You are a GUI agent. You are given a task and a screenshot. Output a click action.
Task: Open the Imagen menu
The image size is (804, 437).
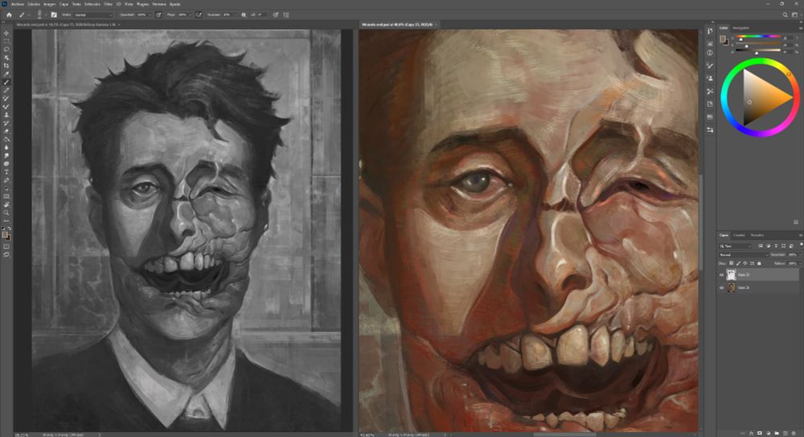click(x=50, y=3)
